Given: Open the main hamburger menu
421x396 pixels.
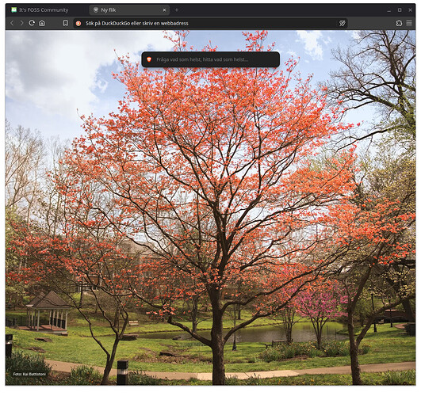Looking at the screenshot, I should pyautogui.click(x=409, y=23).
